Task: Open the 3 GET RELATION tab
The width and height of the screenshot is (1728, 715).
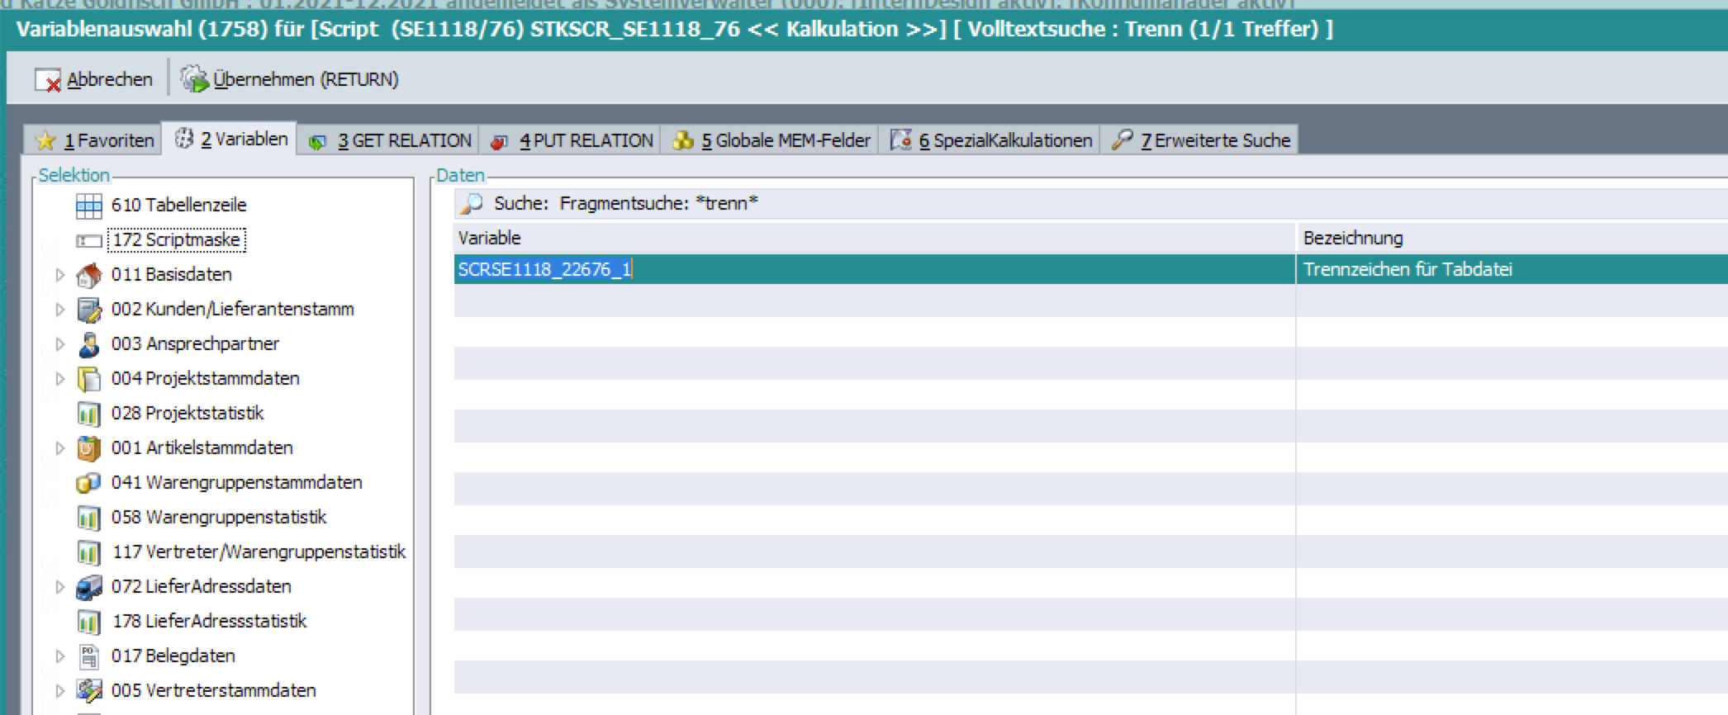Action: pos(390,140)
